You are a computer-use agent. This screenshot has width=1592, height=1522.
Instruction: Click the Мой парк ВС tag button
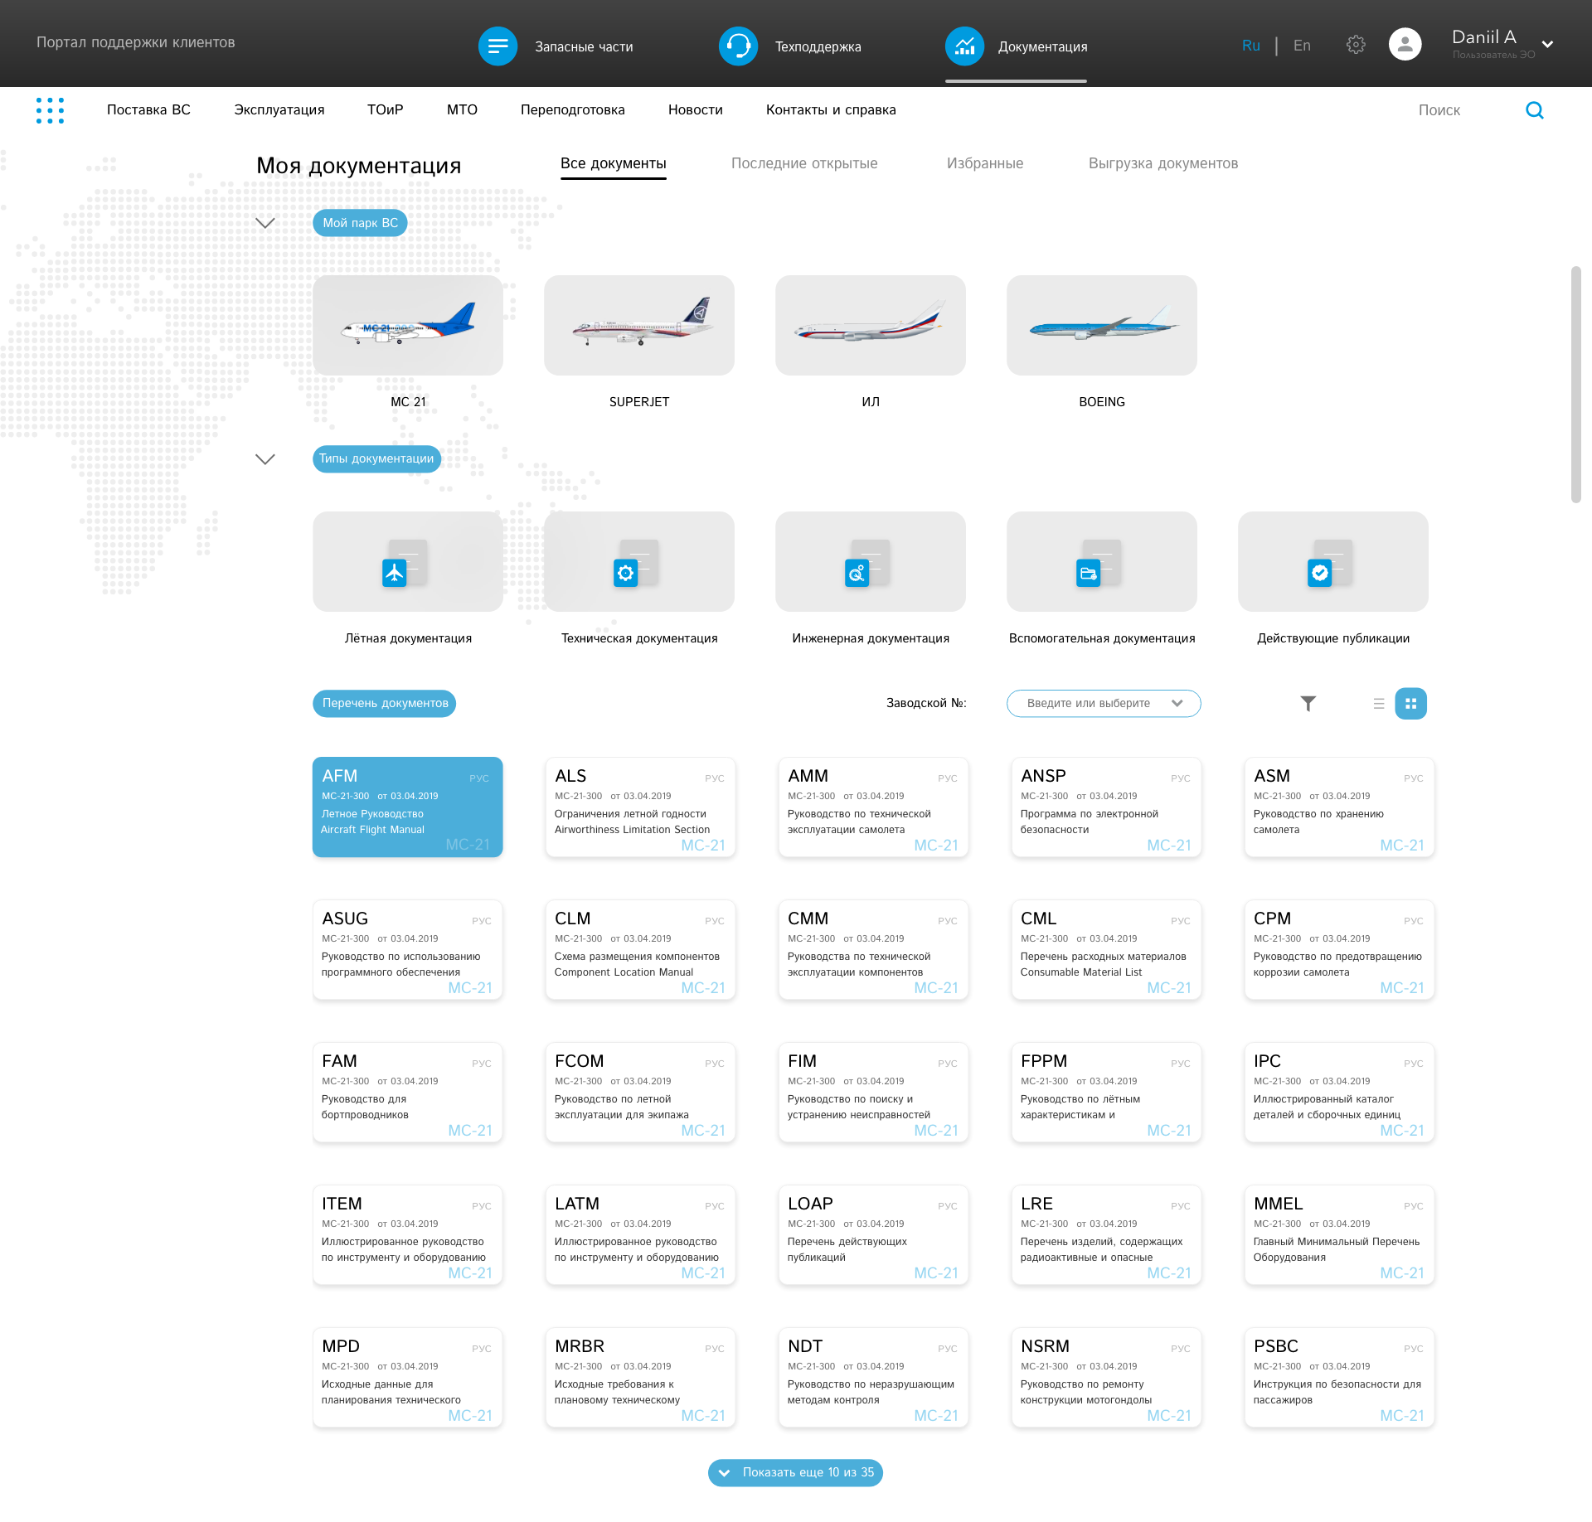(x=360, y=222)
